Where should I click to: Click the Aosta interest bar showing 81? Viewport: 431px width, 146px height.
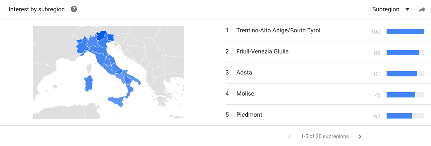(x=405, y=74)
